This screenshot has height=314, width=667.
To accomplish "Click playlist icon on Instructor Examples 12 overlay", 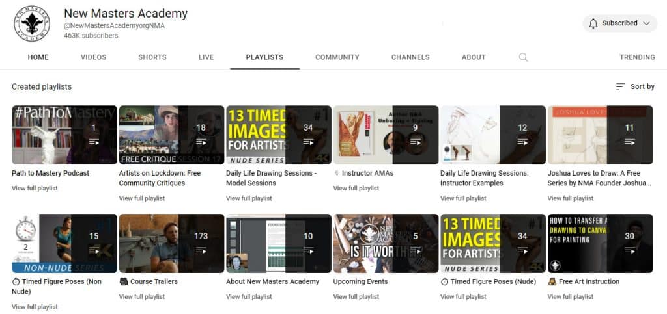I will pos(523,142).
